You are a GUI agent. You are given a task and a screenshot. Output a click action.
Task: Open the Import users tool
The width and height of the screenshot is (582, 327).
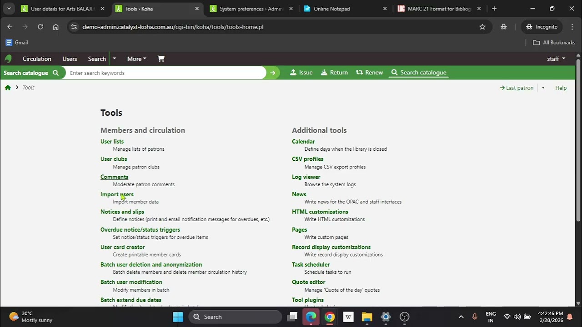tap(117, 194)
